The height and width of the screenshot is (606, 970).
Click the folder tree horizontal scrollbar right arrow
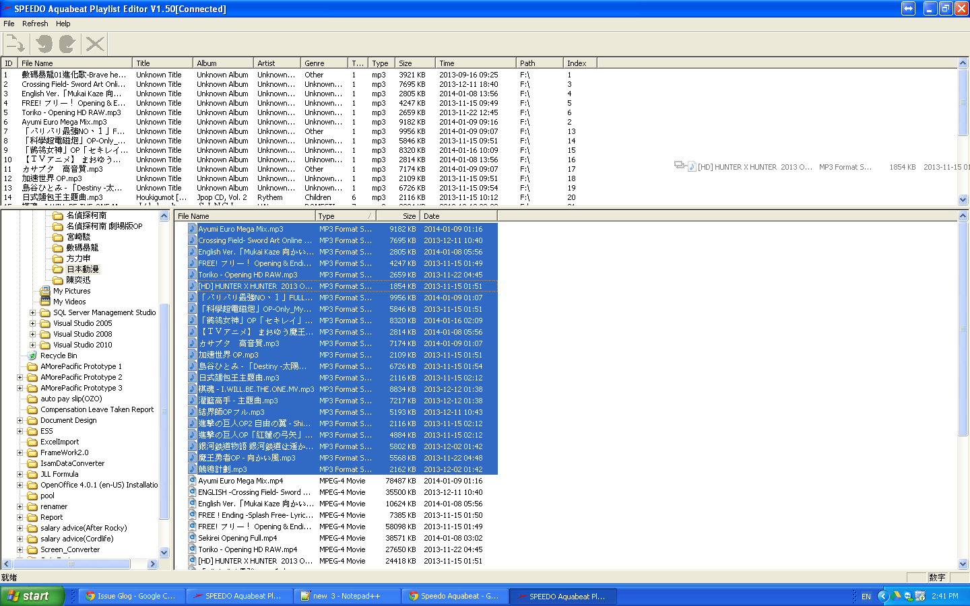point(153,564)
